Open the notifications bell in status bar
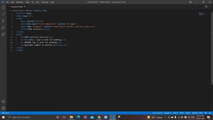 210,113
